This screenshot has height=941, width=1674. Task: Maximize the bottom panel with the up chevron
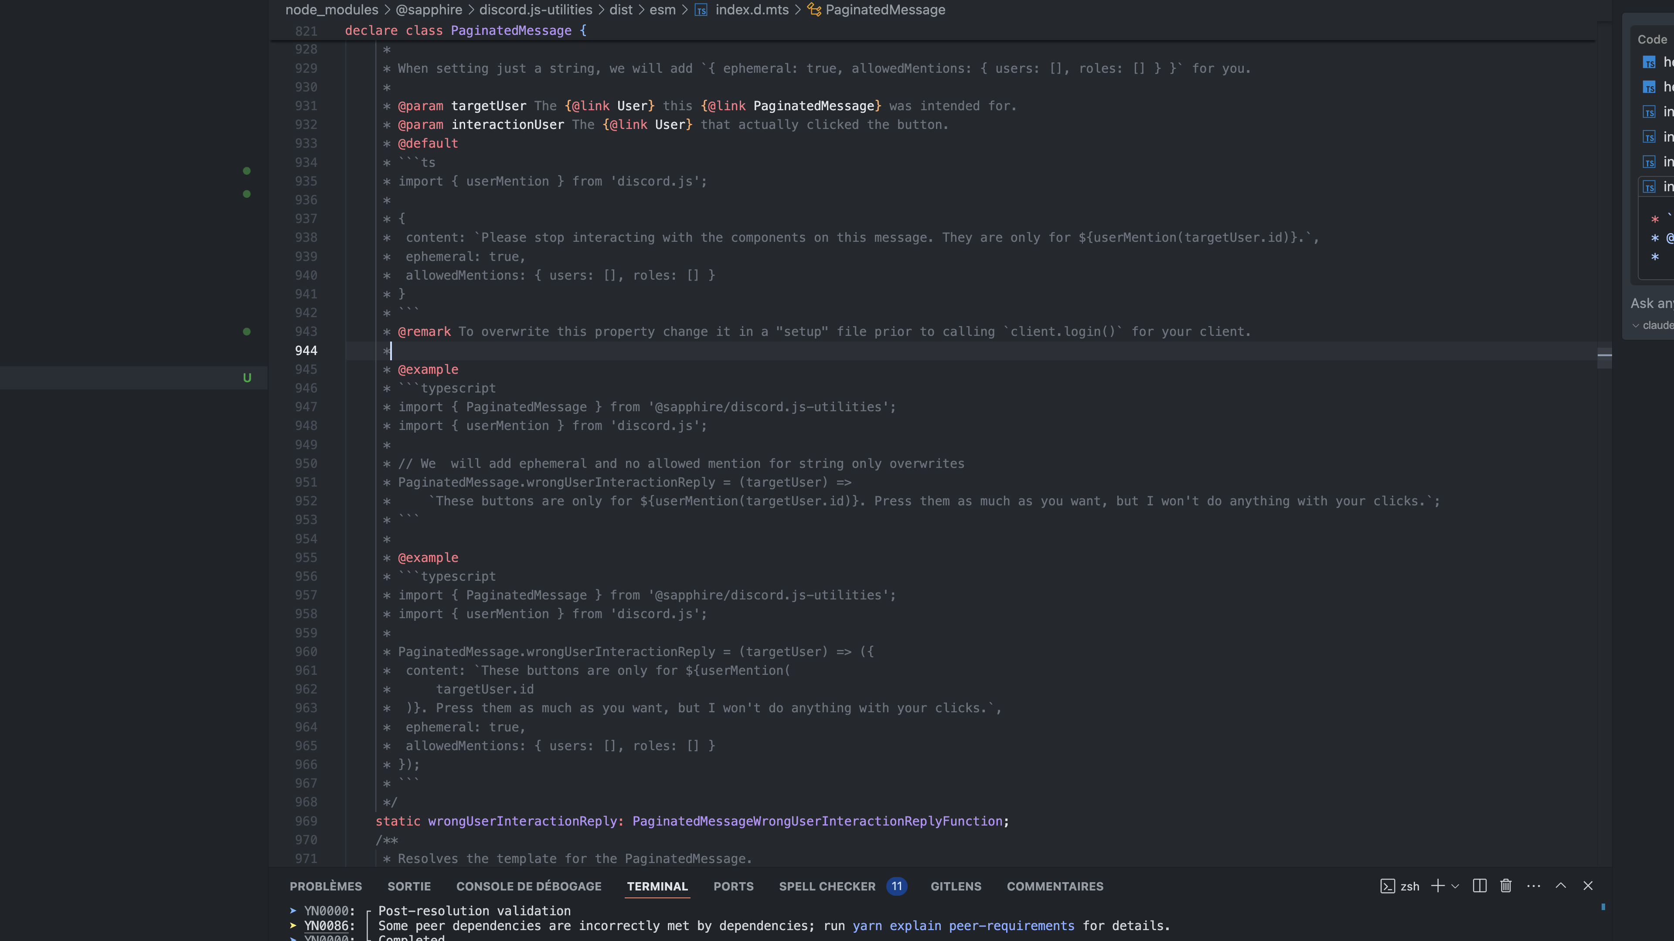coord(1561,886)
